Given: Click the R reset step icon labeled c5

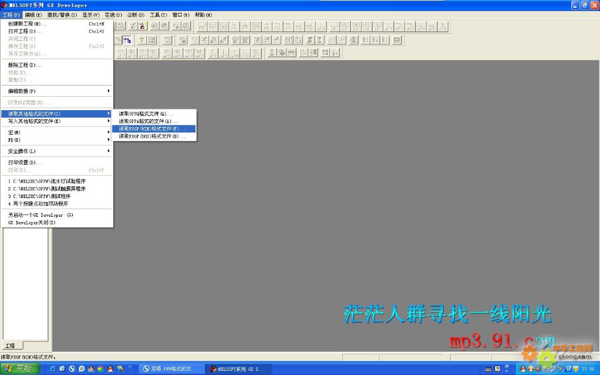Looking at the screenshot, I should point(377,26).
